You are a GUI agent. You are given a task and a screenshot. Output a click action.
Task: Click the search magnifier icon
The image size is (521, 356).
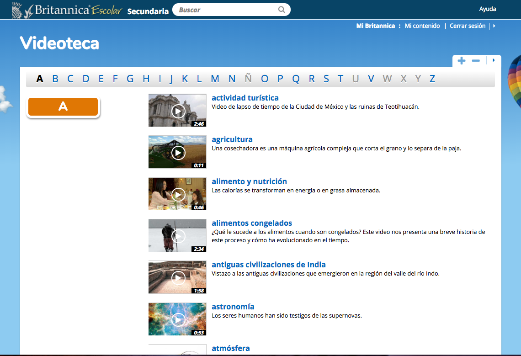tap(282, 10)
